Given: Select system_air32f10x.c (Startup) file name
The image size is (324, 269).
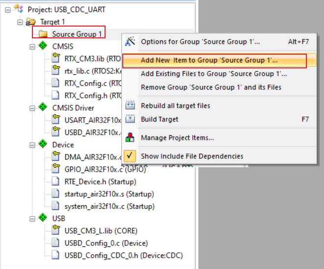Looking at the screenshot, I should click(x=109, y=207).
